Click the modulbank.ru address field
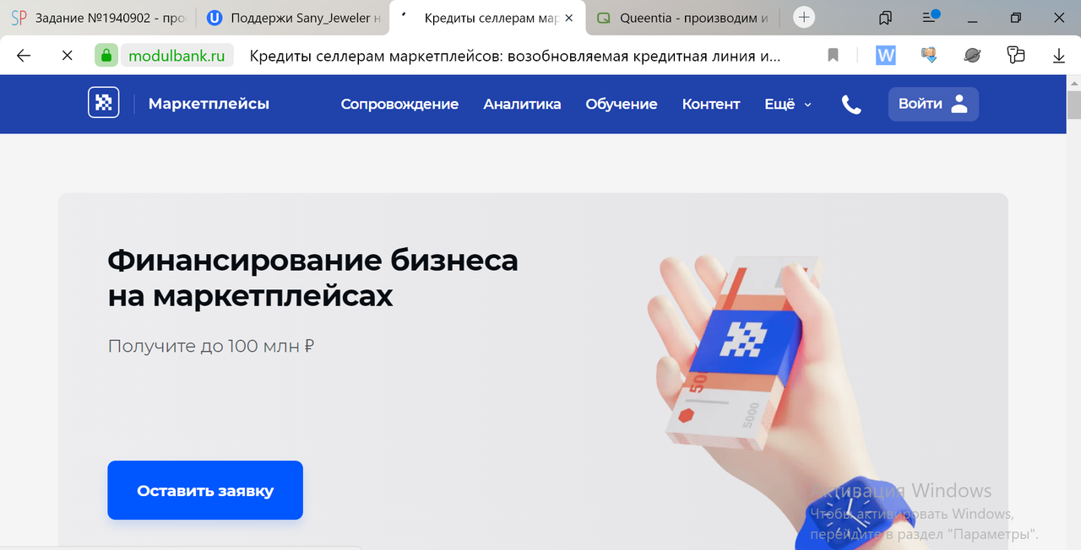The width and height of the screenshot is (1081, 550). pyautogui.click(x=177, y=56)
